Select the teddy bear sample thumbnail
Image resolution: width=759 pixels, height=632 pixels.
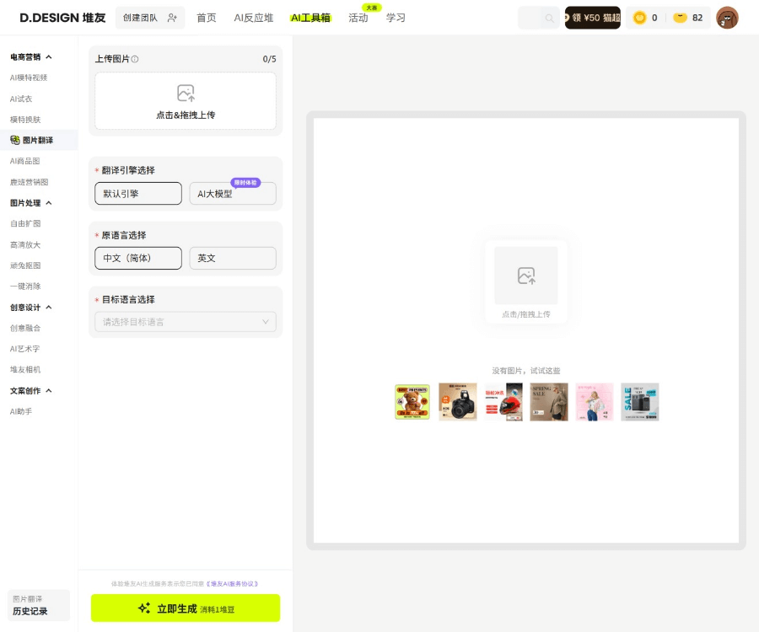pos(412,402)
